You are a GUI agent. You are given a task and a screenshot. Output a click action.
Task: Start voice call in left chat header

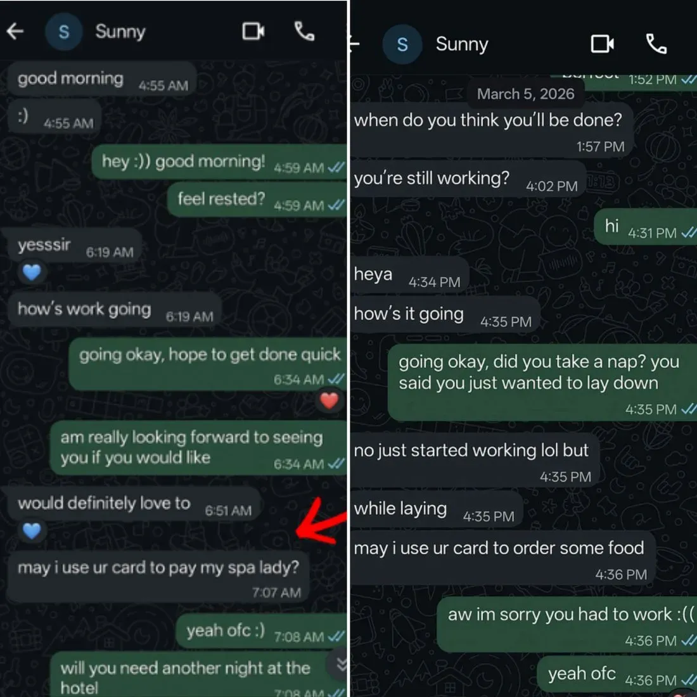click(x=305, y=31)
